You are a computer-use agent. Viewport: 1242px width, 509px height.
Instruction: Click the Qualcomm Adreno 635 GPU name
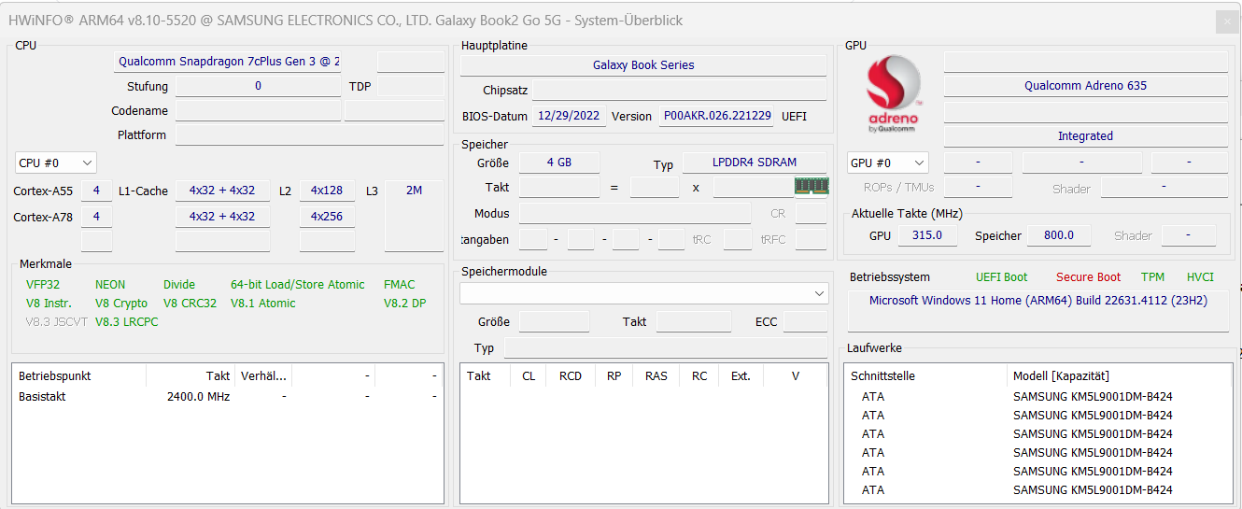point(1085,86)
